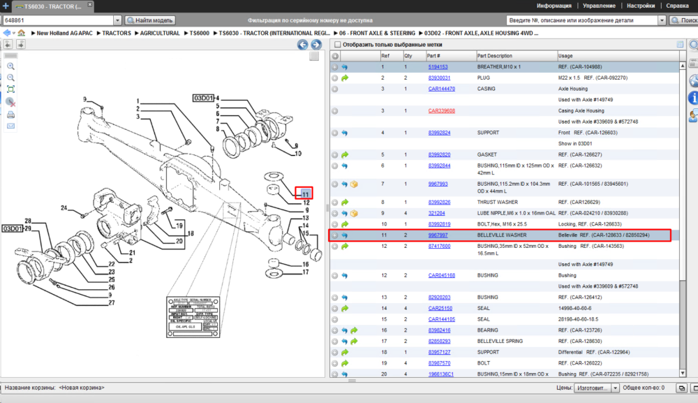Click the green arrow icon in PLUG row
This screenshot has width=698, height=403.
pos(345,78)
